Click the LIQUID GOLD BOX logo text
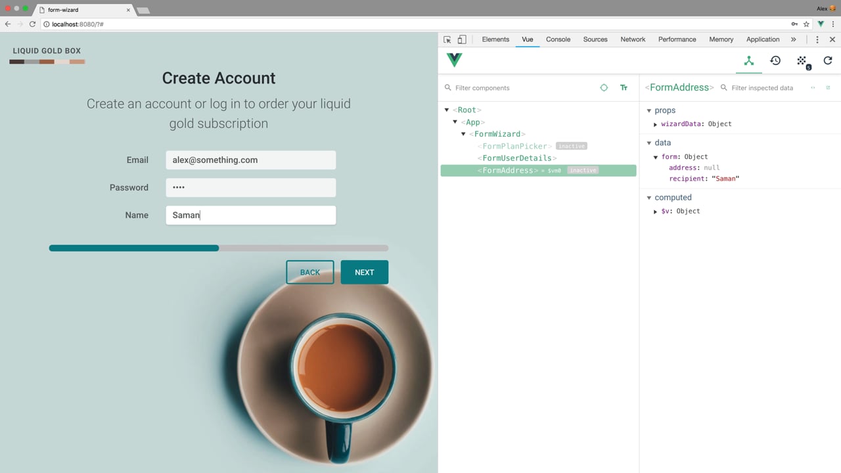This screenshot has height=473, width=841. [x=47, y=51]
